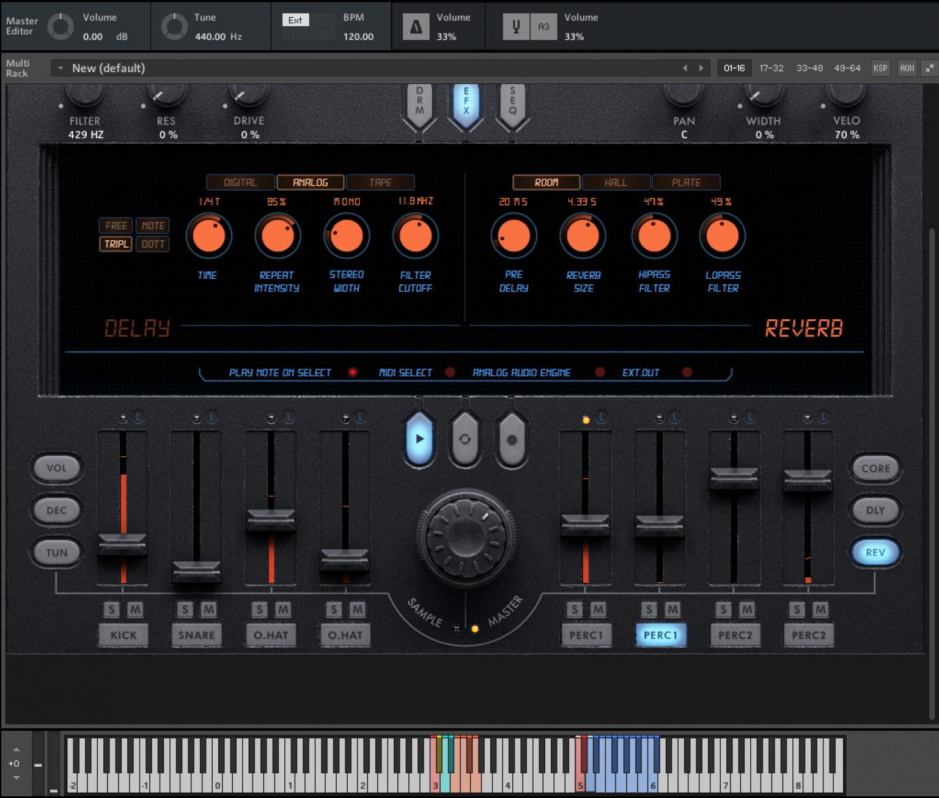
Task: Mute the SNARE channel
Action: (208, 609)
